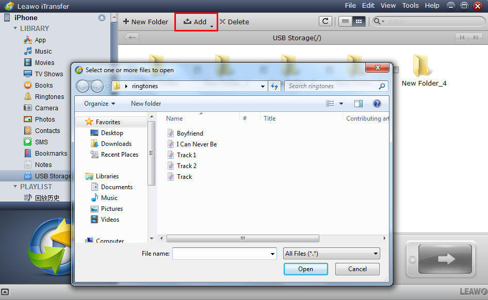
Task: Open the view options dropdown arrow
Action: 341,104
